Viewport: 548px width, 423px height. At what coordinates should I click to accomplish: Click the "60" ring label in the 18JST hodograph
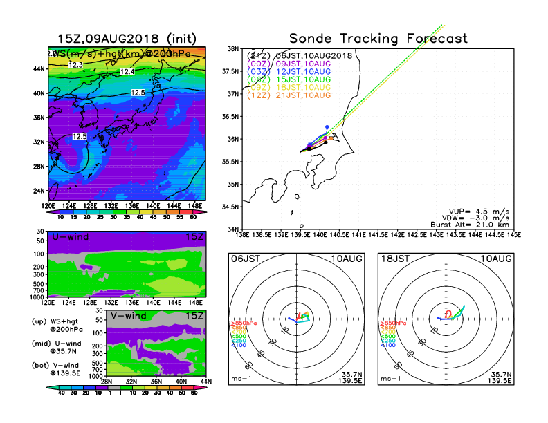pyautogui.click(x=399, y=366)
